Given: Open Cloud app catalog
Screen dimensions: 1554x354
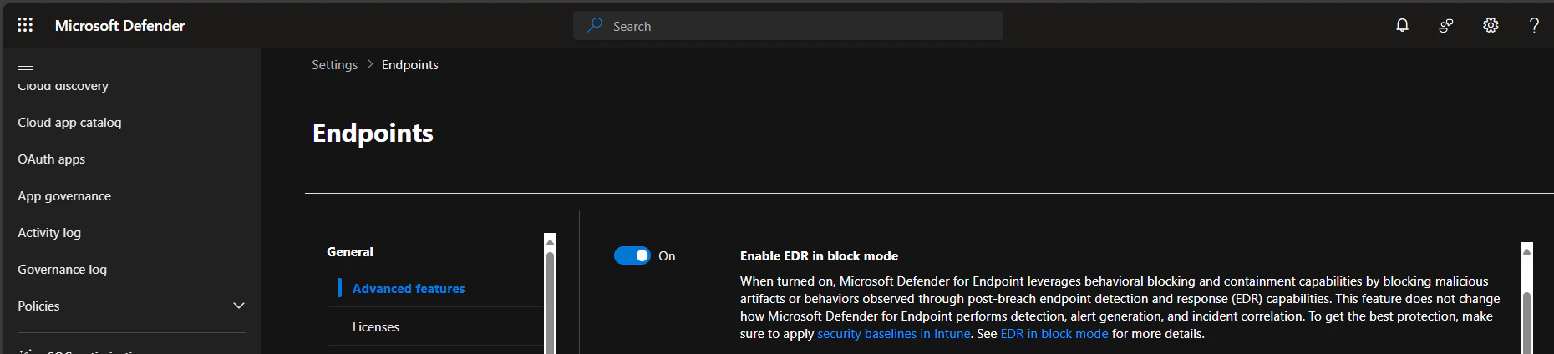Looking at the screenshot, I should click(x=69, y=122).
